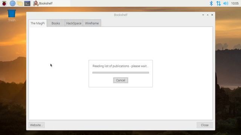Open the network status arrows icon
The height and width of the screenshot is (135, 241).
[x=218, y=3]
